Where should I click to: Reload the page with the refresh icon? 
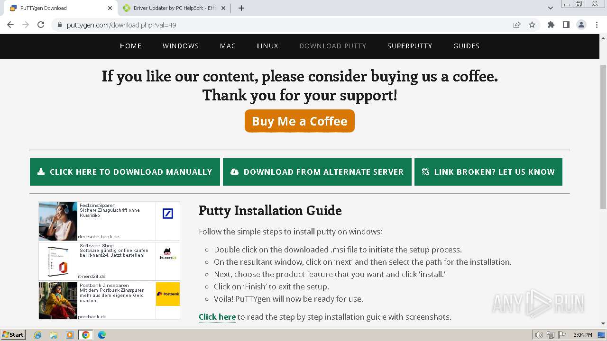41,25
